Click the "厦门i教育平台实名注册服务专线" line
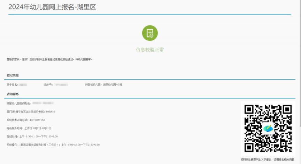The height and width of the screenshot is (164, 301). coord(31,112)
